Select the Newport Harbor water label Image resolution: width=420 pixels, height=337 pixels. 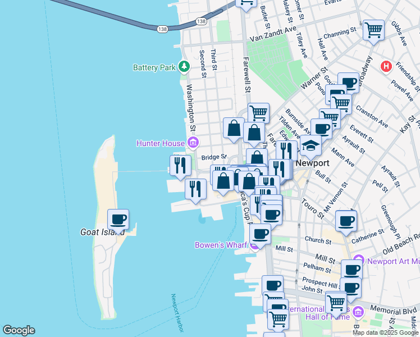click(177, 313)
